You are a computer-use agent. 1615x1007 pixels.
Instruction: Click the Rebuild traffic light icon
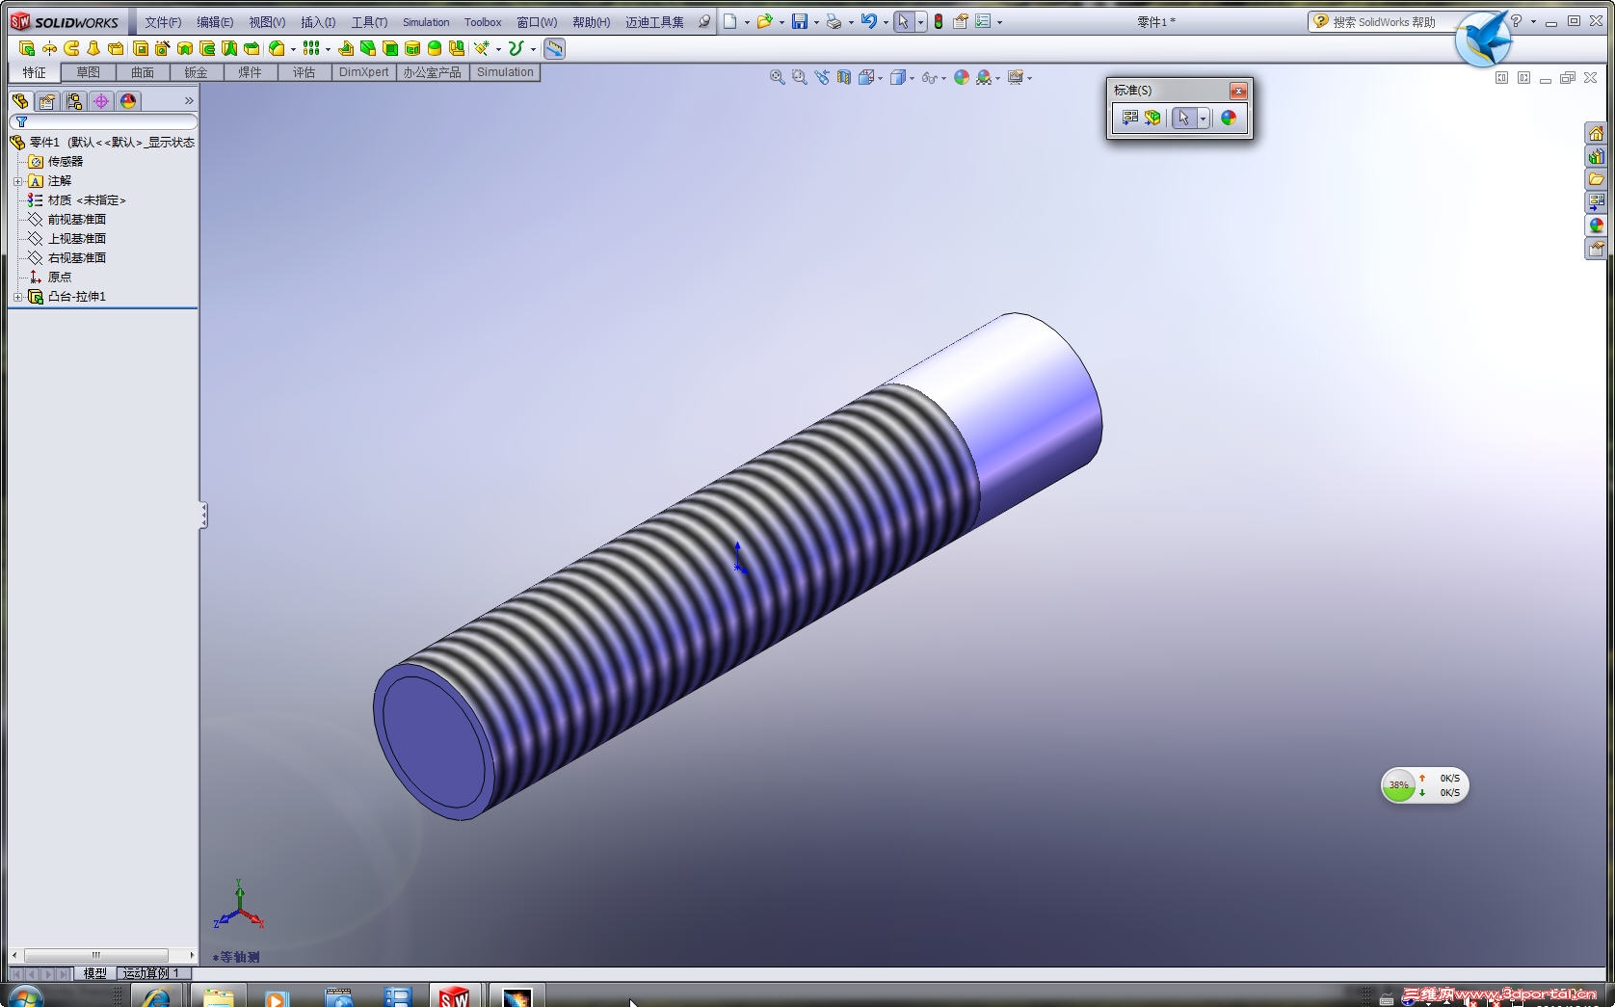[x=939, y=21]
